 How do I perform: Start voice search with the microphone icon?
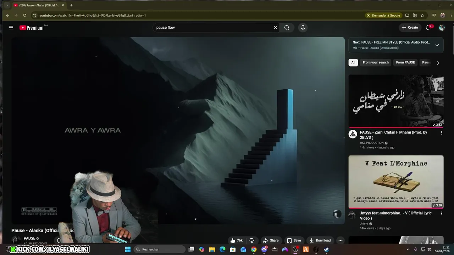(x=303, y=28)
